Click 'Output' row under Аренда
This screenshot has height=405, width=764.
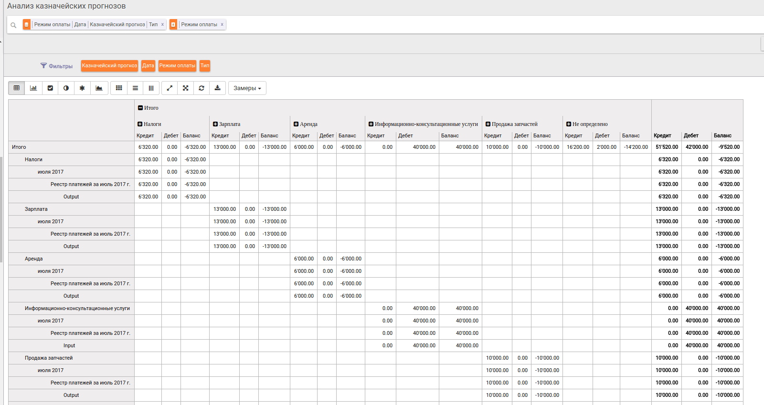pos(71,296)
